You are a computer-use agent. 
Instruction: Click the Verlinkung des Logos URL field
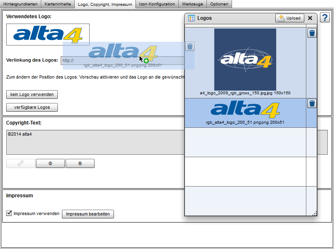123,61
